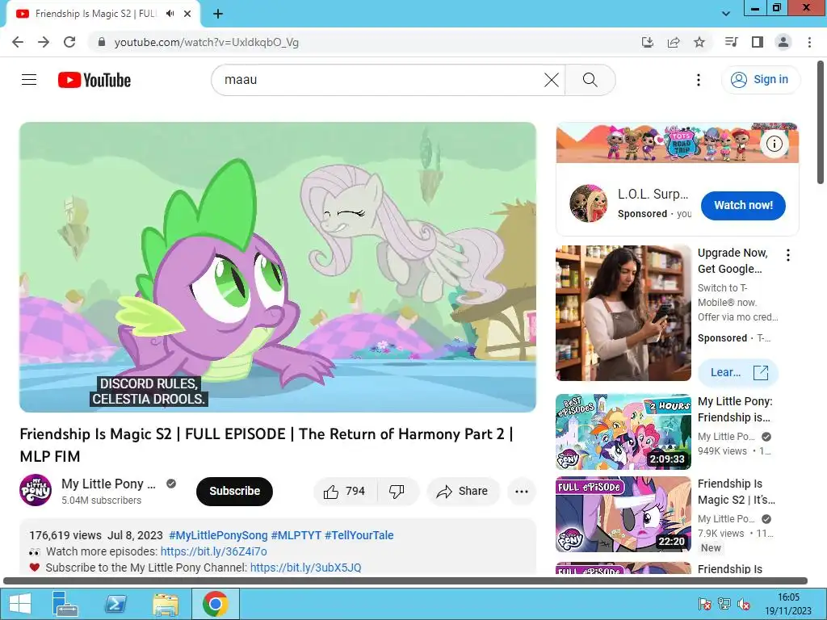Click Chrome icon in taskbar

(x=215, y=604)
